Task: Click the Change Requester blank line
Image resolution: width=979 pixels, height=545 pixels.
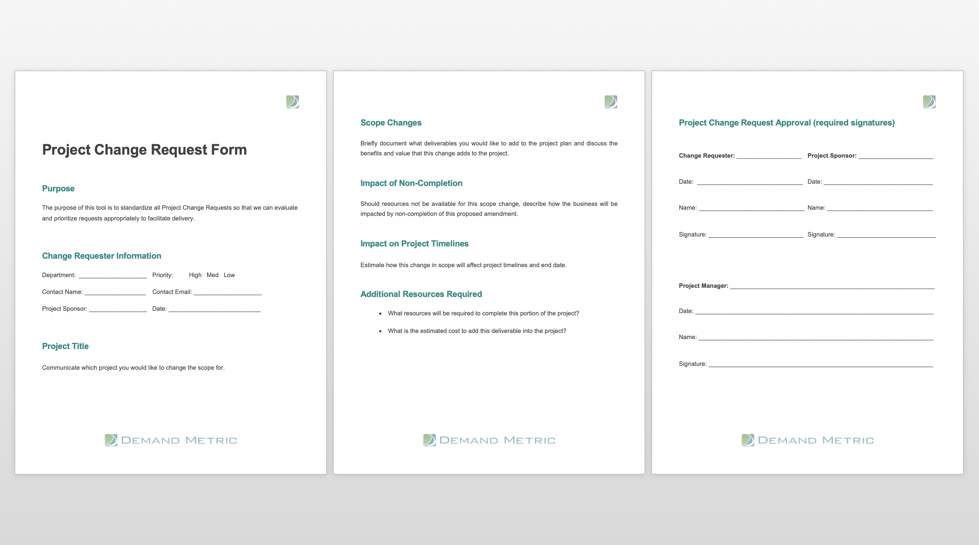Action: (769, 157)
